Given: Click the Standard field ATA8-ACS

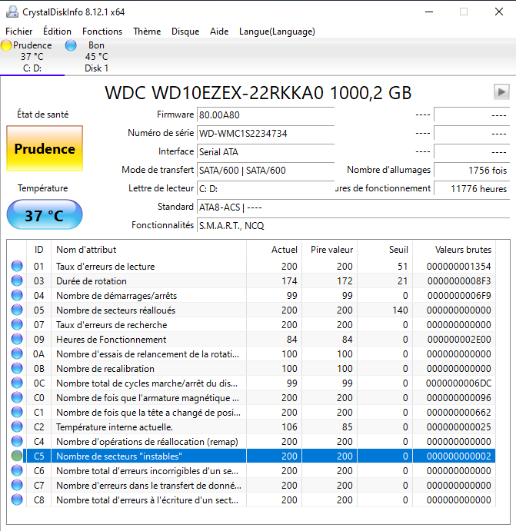Looking at the screenshot, I should coord(353,207).
